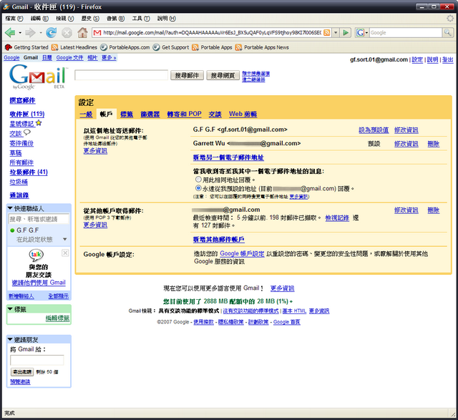The width and height of the screenshot is (458, 420).
Task: Select always reply from default address option
Action: point(198,188)
